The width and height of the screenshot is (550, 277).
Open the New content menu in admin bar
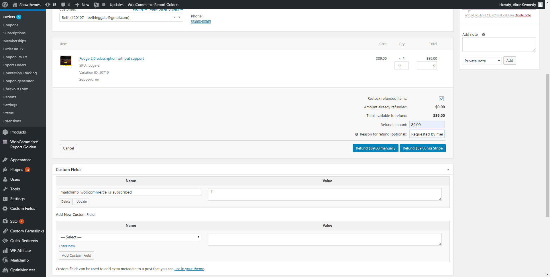point(82,5)
